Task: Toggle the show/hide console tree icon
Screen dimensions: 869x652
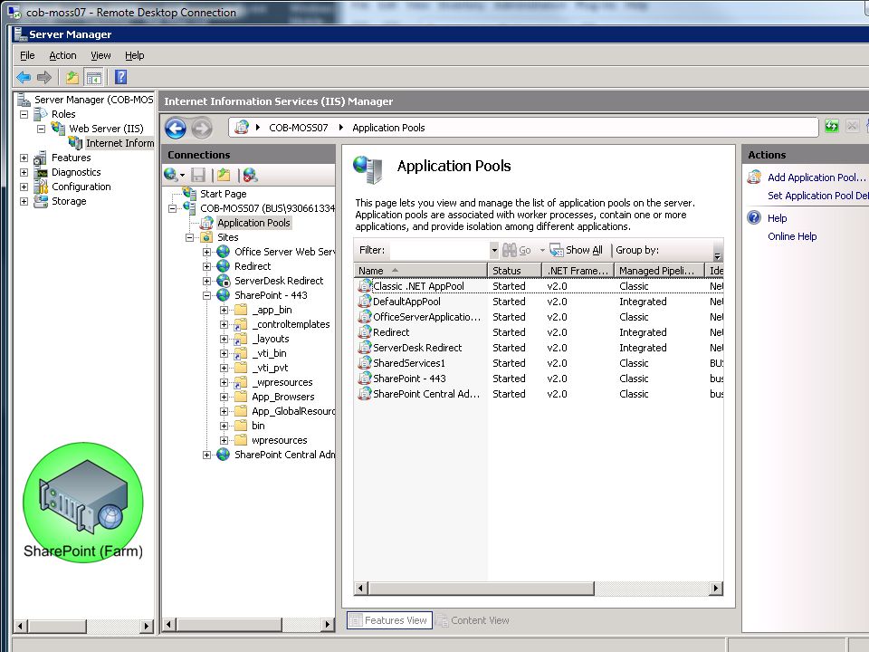Action: pos(93,77)
